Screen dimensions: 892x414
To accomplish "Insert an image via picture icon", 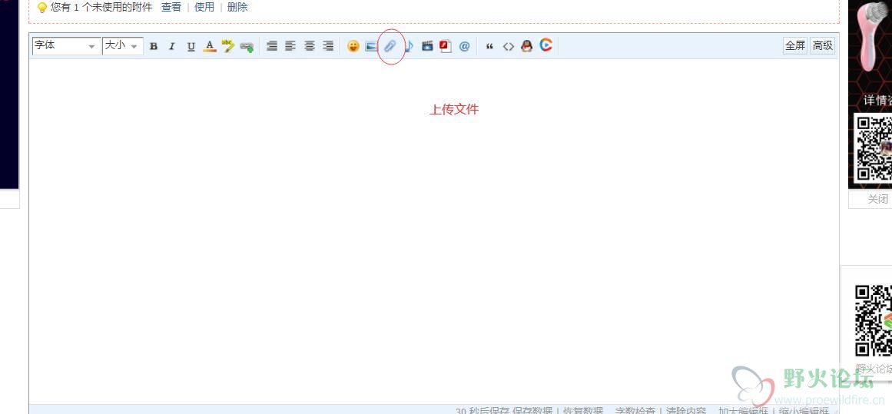I will 372,47.
